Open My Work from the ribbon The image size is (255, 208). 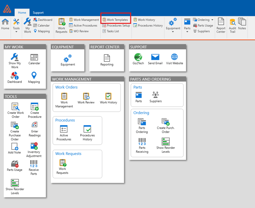click(27, 26)
